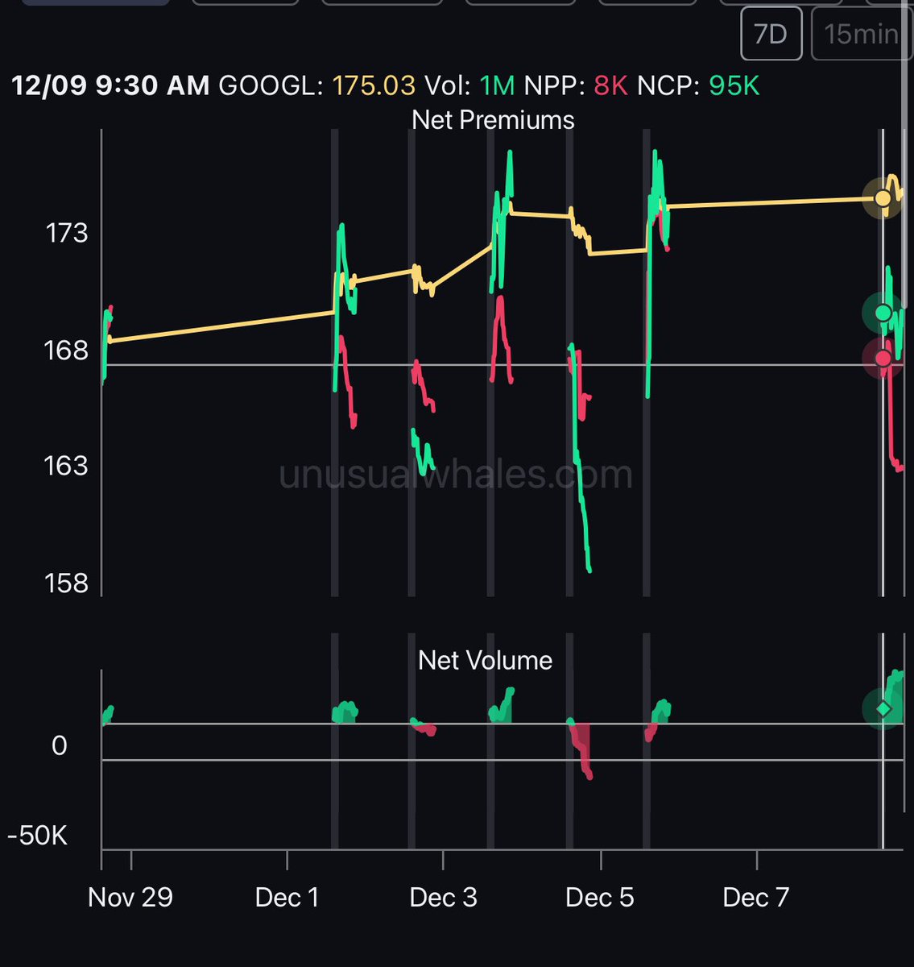Viewport: 914px width, 967px height.
Task: Click the NPP value 8K
Action: [610, 85]
